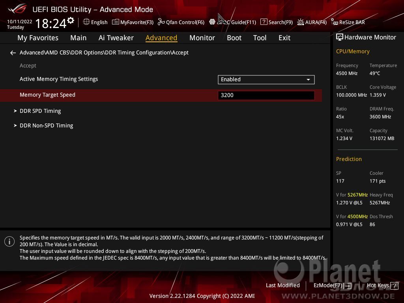
Task: Click the Hot Keys question mark icon
Action: (x=394, y=286)
